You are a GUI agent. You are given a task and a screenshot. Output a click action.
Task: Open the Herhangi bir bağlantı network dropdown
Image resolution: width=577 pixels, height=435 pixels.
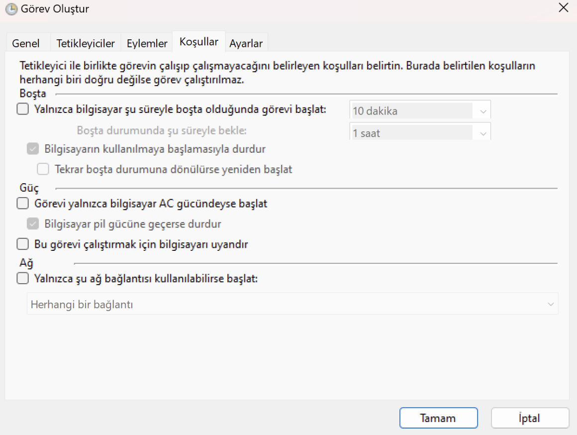[292, 304]
